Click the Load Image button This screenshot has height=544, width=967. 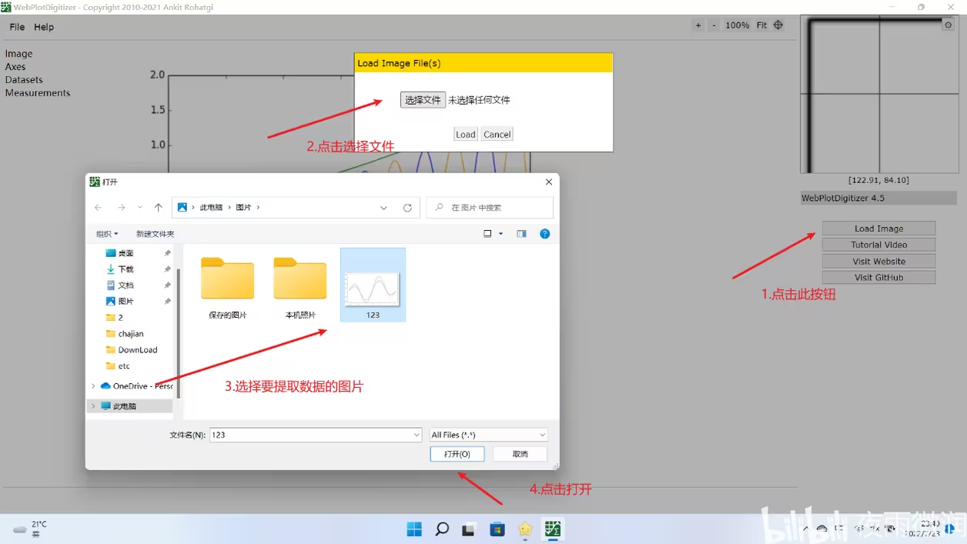[878, 228]
